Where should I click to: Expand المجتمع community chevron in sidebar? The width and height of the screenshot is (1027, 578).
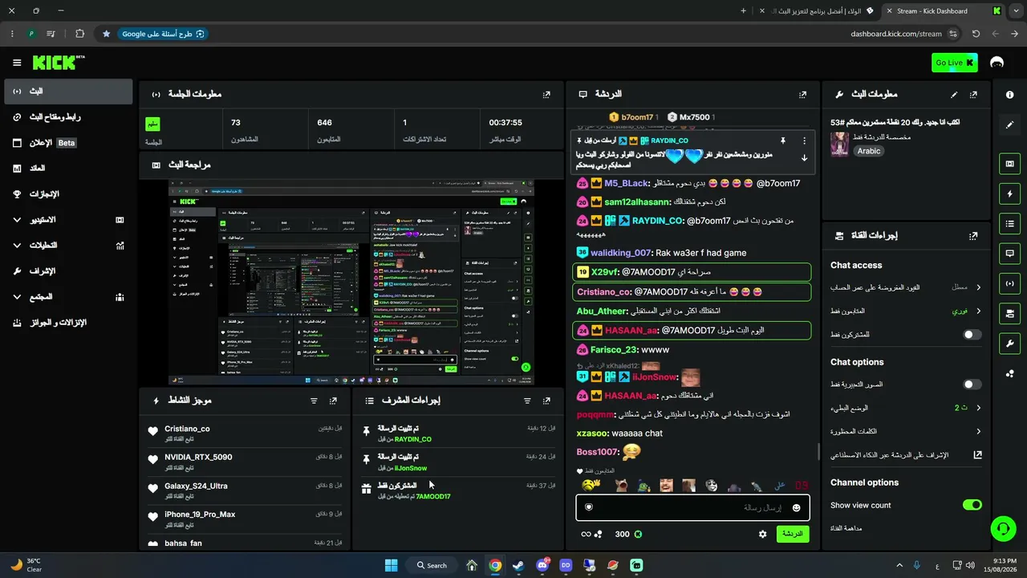17,297
